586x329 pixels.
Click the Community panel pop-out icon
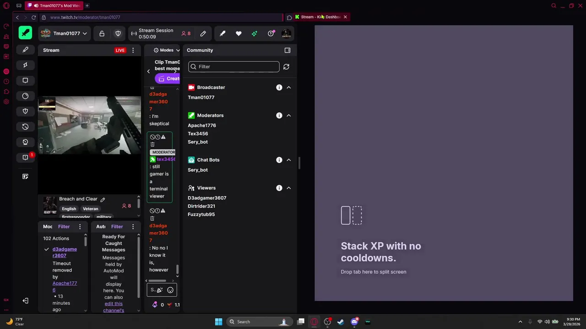[288, 50]
